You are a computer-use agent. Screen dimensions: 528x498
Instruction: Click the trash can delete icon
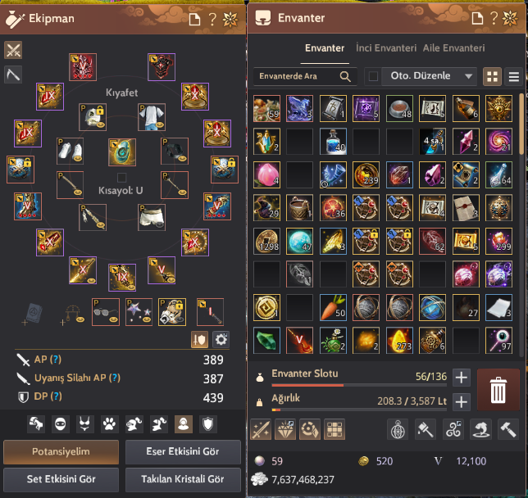[498, 390]
